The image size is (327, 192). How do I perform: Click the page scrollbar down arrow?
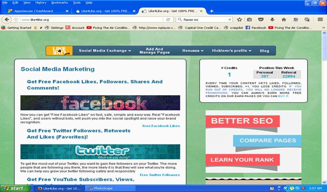coord(324,182)
